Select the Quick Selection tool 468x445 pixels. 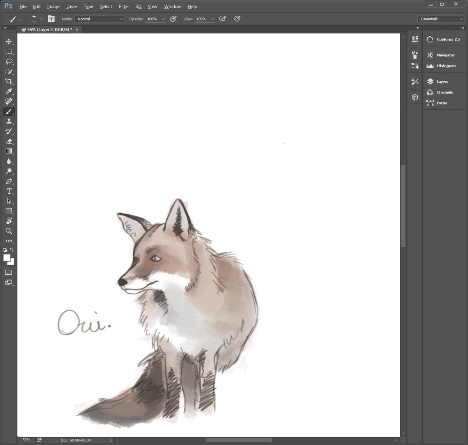tap(9, 71)
